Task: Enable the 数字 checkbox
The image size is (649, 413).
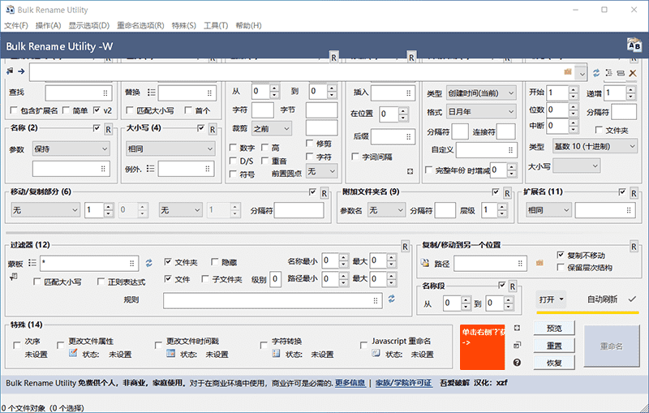Action: [x=233, y=148]
